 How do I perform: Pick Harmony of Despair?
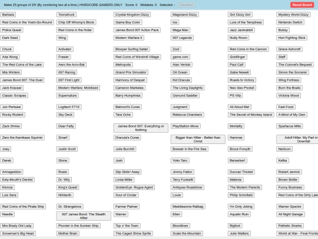[x=130, y=80]
